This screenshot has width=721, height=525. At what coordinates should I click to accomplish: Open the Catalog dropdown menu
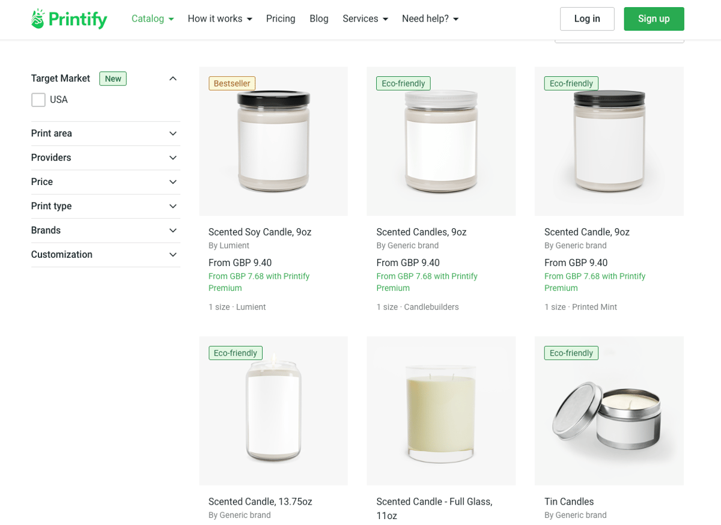(x=153, y=19)
